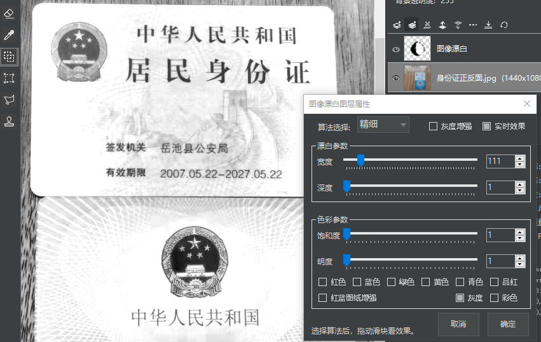Increase 明度 value with up arrow
This screenshot has height=342, width=541.
point(520,258)
